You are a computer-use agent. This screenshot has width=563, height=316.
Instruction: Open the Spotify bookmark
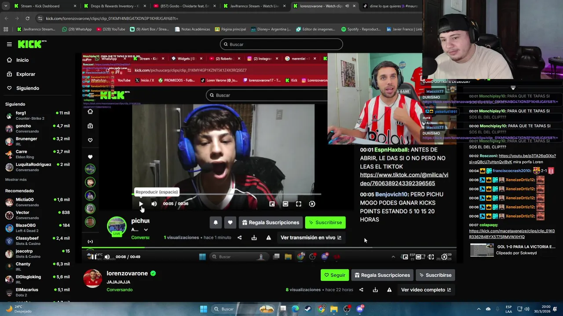361,29
